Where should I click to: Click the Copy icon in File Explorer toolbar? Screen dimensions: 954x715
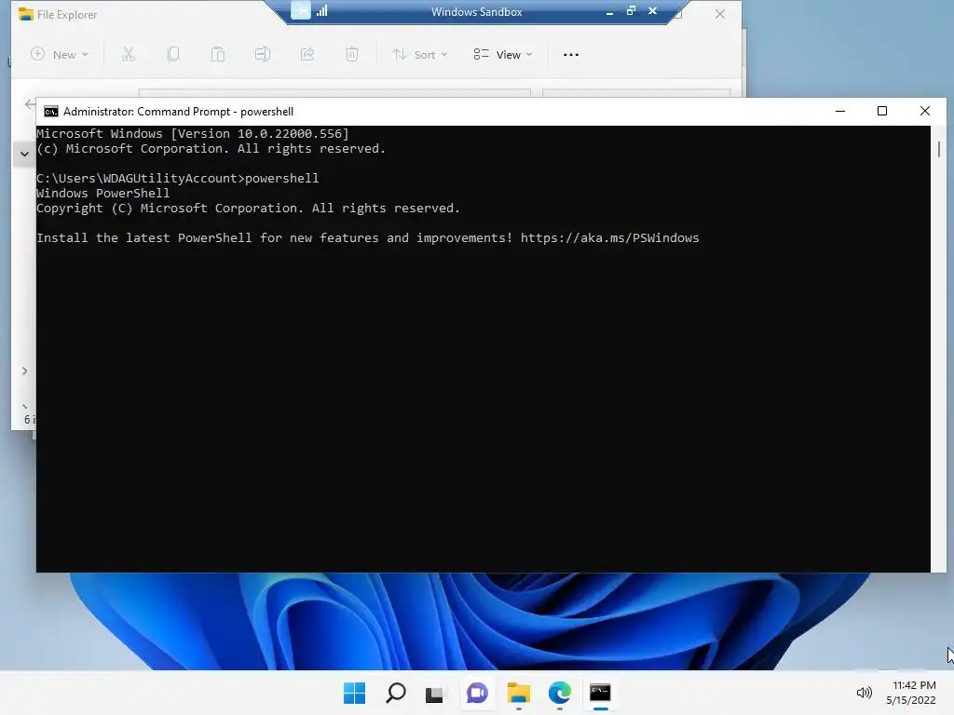point(173,55)
